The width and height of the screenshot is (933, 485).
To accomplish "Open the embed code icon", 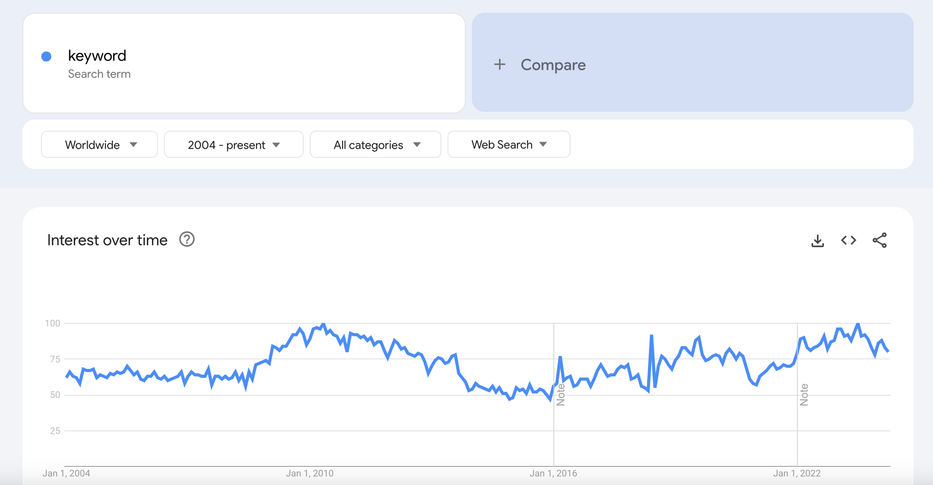I will pos(849,240).
